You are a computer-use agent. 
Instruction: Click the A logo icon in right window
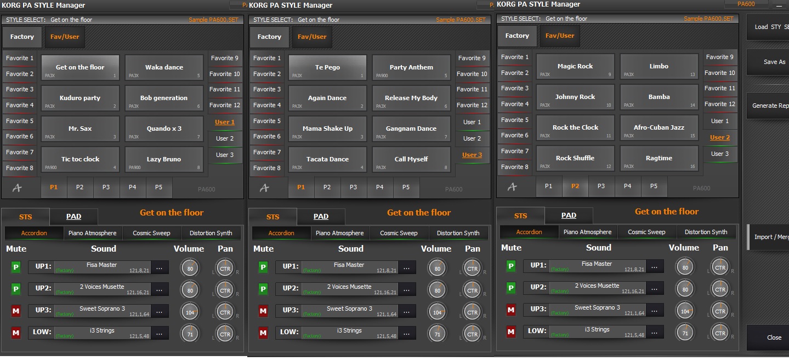(x=513, y=187)
